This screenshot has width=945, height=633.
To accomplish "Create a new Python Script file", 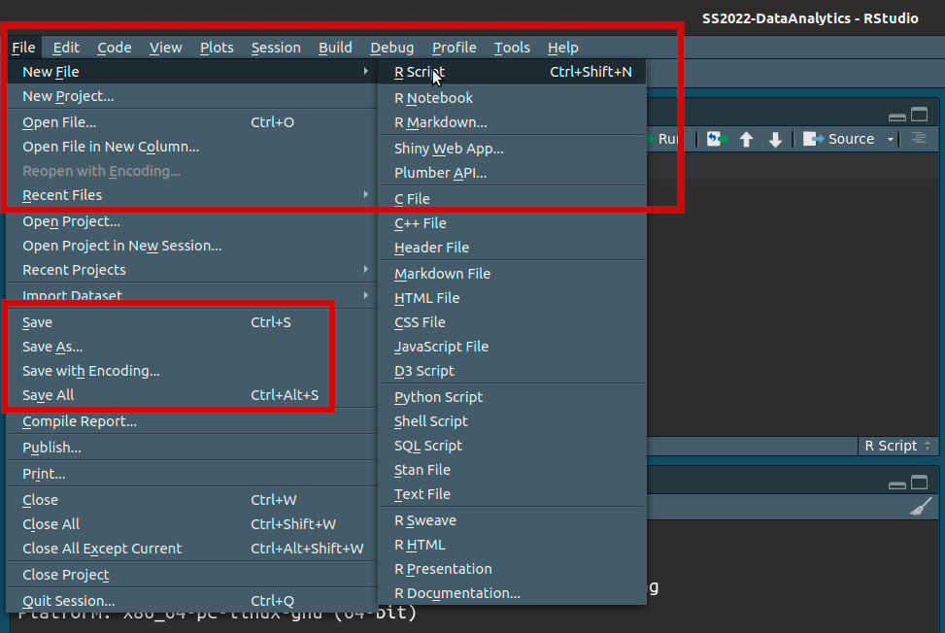I will point(438,397).
